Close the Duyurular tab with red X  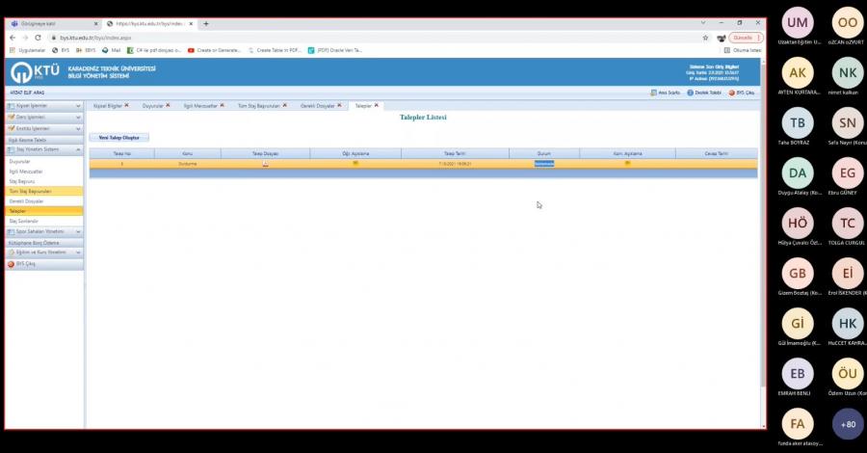[x=168, y=105]
